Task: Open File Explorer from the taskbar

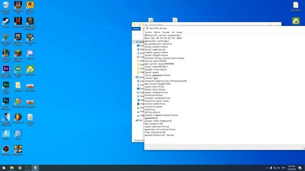Action: (x=11, y=168)
